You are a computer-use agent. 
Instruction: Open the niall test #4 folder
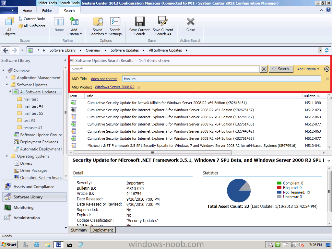[30, 106]
